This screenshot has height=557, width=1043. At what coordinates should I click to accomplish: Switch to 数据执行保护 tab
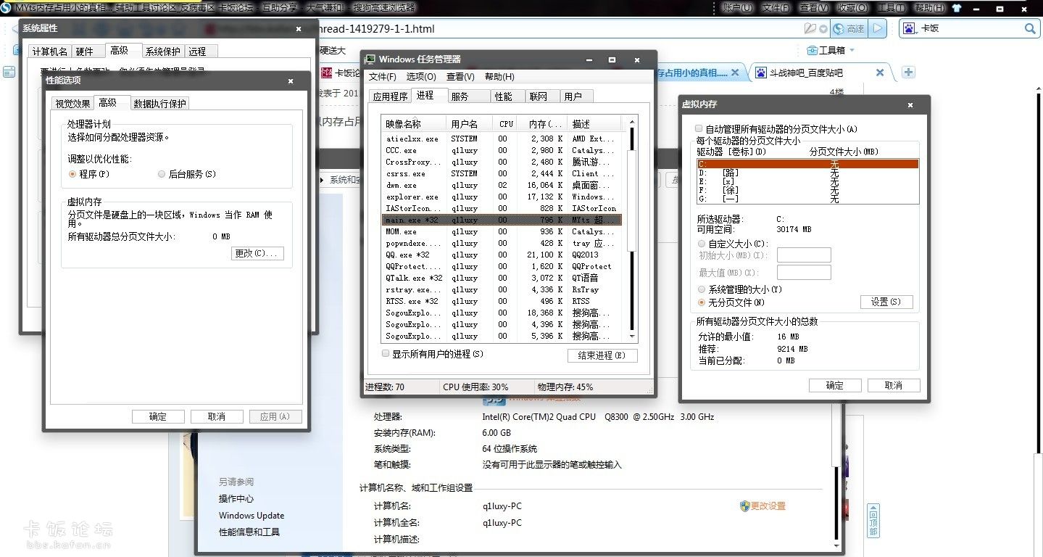coord(159,104)
